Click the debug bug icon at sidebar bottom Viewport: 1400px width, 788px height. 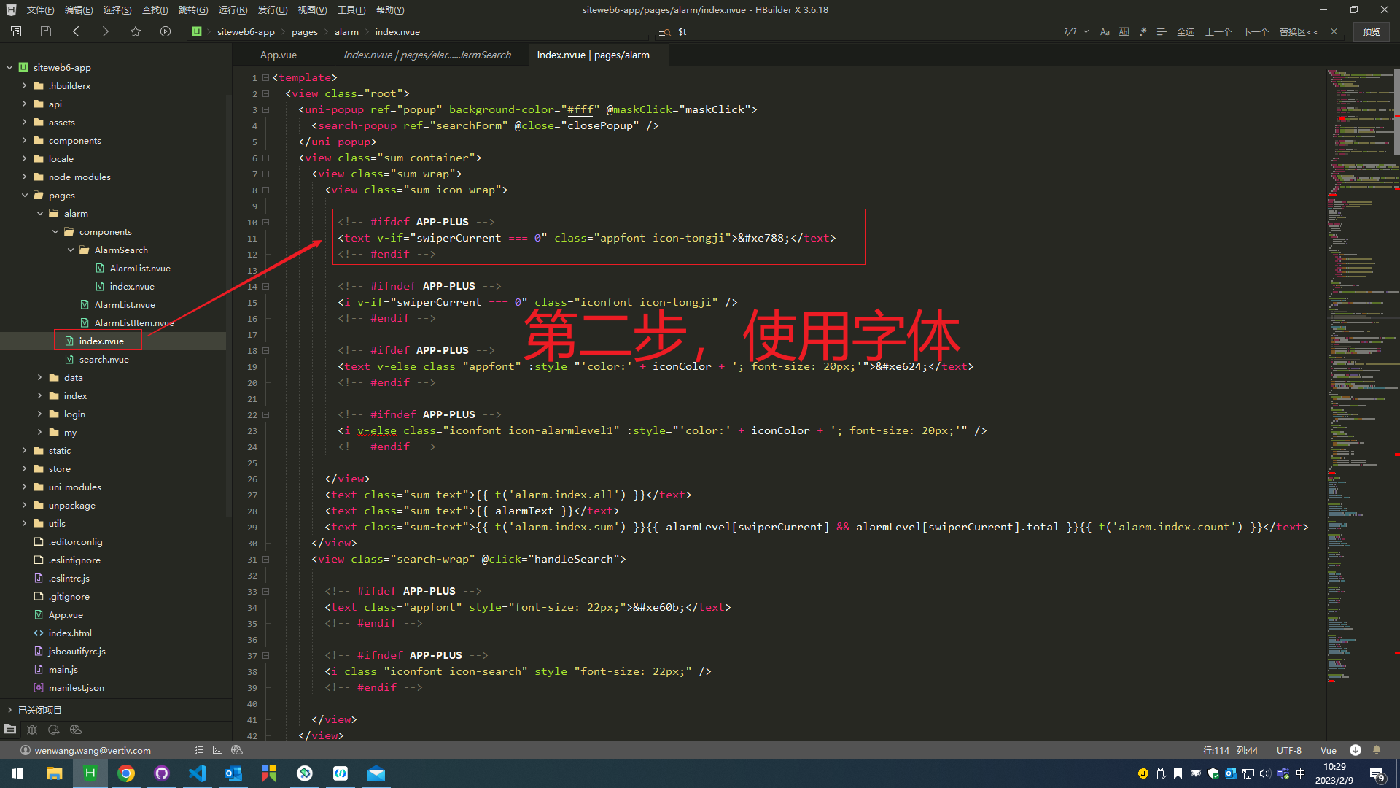click(32, 729)
